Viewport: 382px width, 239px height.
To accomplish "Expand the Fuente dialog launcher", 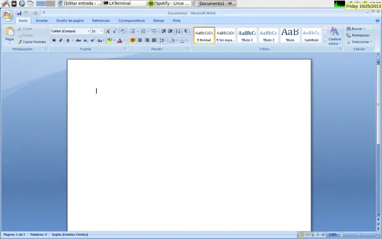I will pos(125,49).
